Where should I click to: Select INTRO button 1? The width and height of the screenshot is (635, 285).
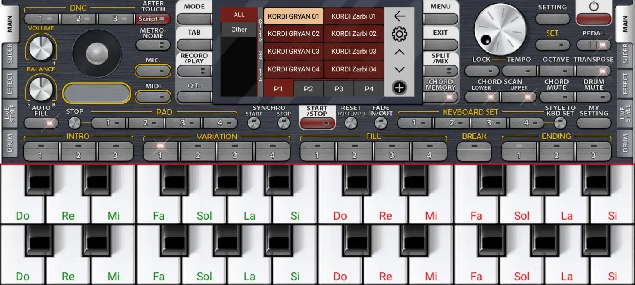click(41, 151)
